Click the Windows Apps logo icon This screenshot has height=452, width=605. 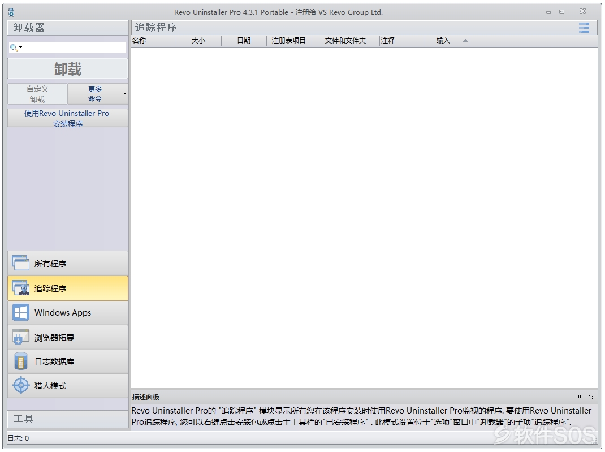click(x=20, y=312)
